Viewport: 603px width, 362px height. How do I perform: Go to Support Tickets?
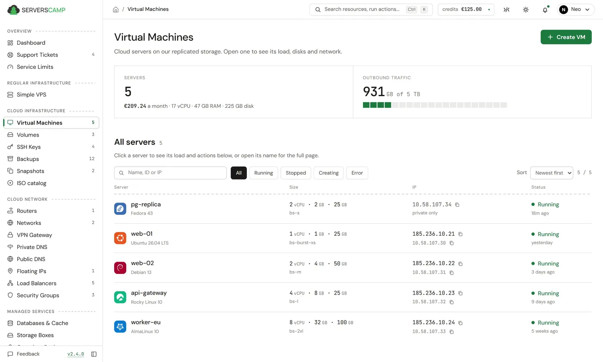click(51, 55)
